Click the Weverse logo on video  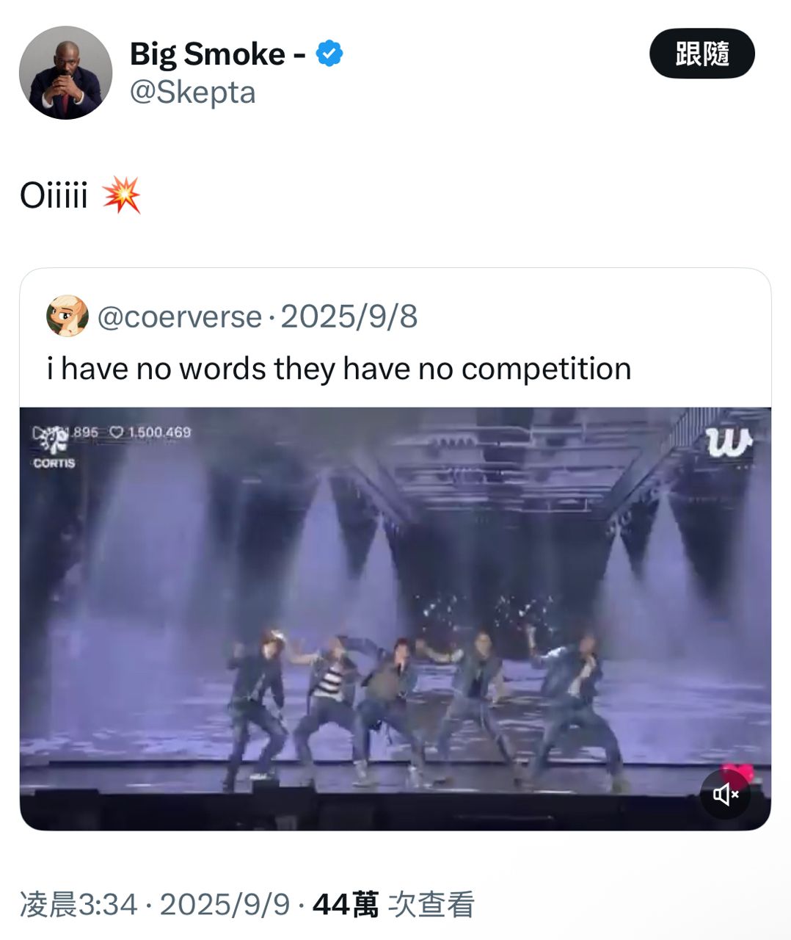pos(729,443)
